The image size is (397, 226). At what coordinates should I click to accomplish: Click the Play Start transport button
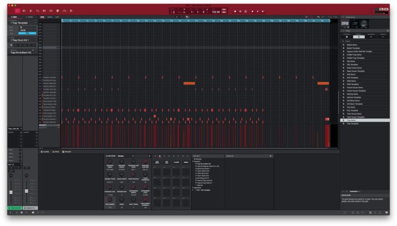point(263,12)
